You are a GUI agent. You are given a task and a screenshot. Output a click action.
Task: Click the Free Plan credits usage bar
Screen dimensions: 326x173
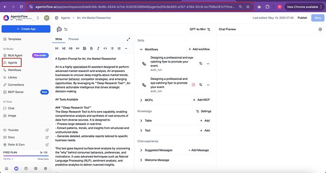26,156
